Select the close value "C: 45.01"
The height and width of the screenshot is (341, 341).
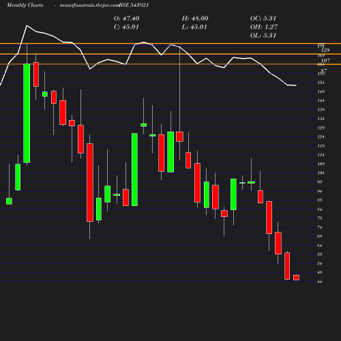click(126, 27)
